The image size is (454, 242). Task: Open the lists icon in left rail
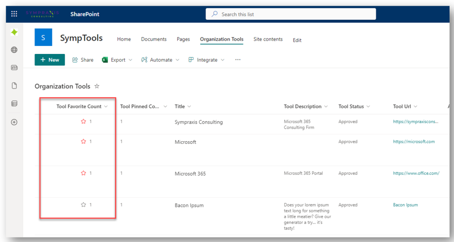pyautogui.click(x=14, y=104)
